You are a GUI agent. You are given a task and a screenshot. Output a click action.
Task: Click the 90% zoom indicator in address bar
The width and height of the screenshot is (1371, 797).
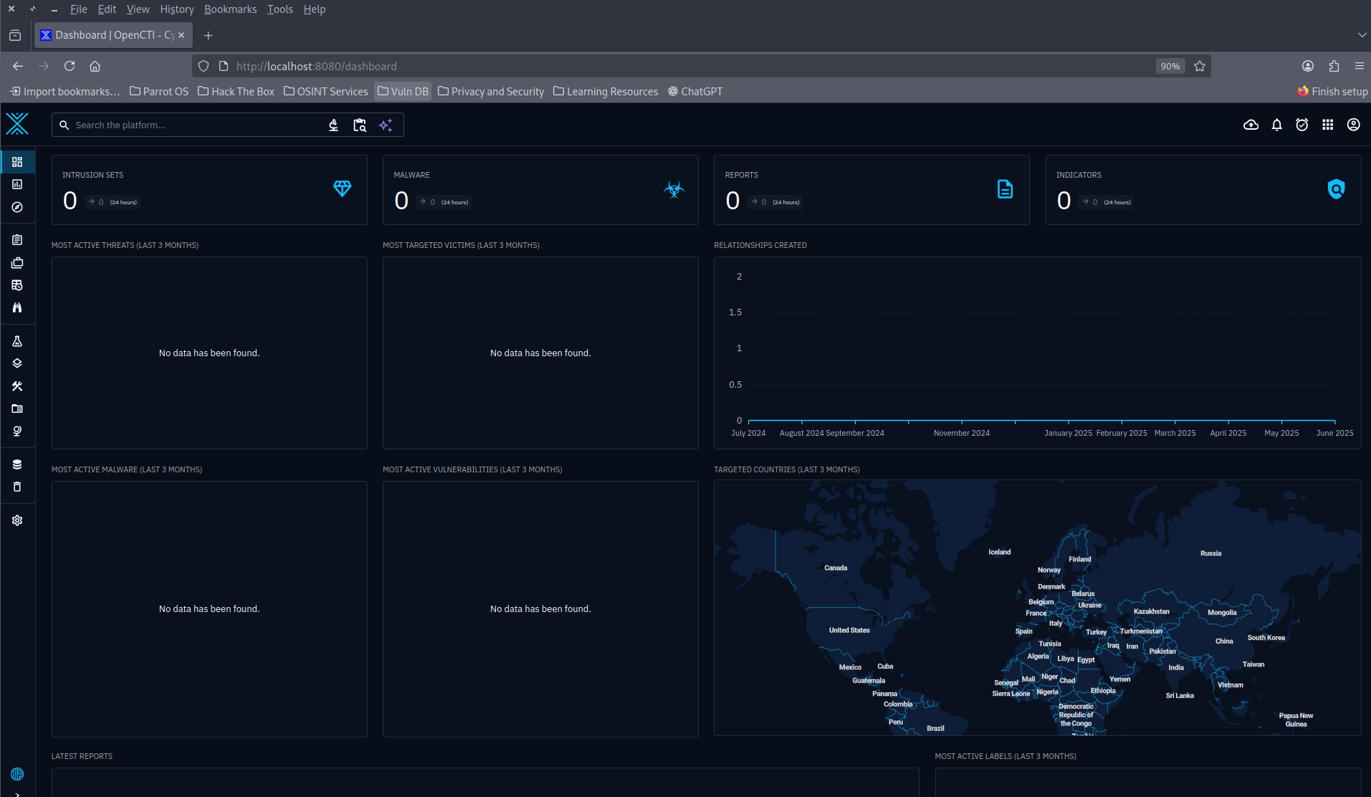(1169, 66)
